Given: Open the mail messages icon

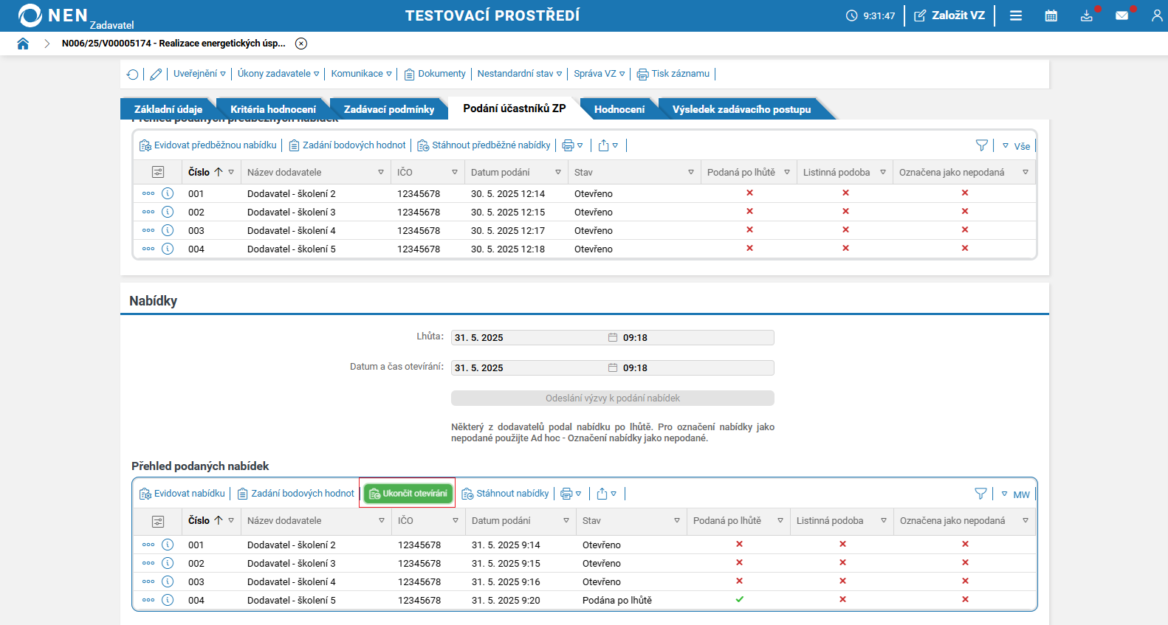Looking at the screenshot, I should tap(1121, 15).
